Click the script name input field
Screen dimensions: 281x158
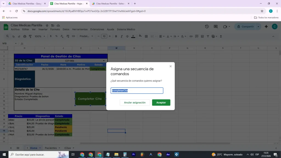pyautogui.click(x=137, y=91)
